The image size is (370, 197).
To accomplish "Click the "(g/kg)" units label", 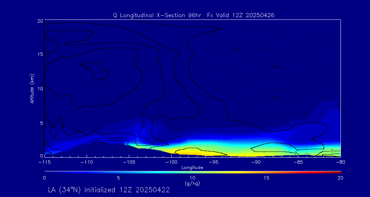I will (192, 183).
